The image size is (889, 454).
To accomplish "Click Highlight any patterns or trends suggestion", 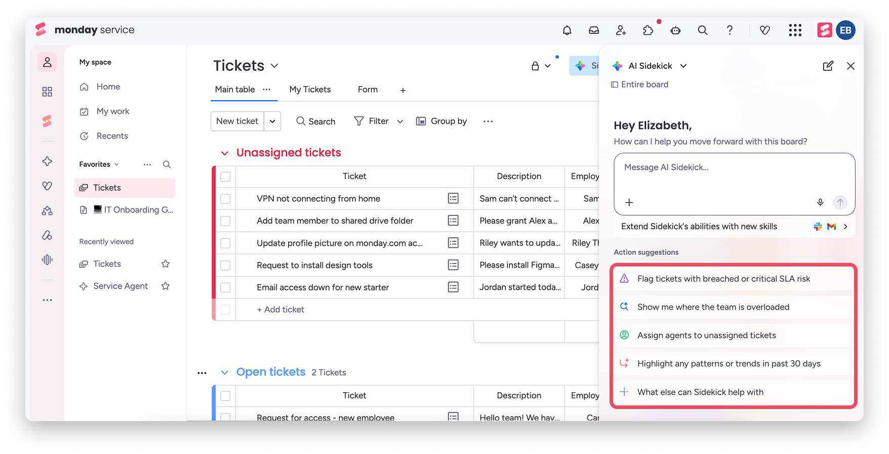I will point(733,364).
